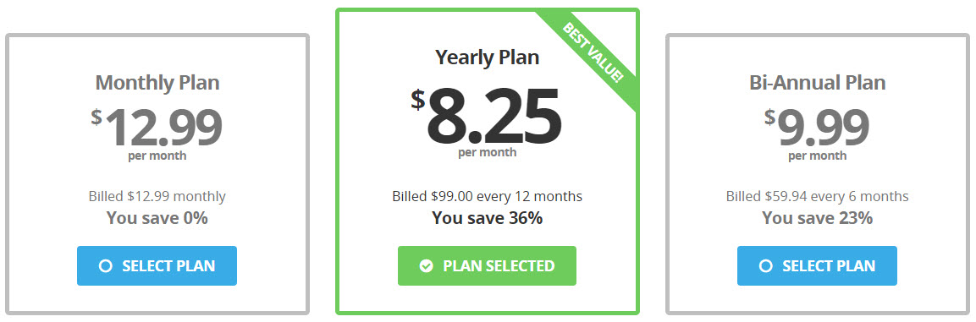976x322 pixels.
Task: Click the $8.25 price
Action: 486,117
